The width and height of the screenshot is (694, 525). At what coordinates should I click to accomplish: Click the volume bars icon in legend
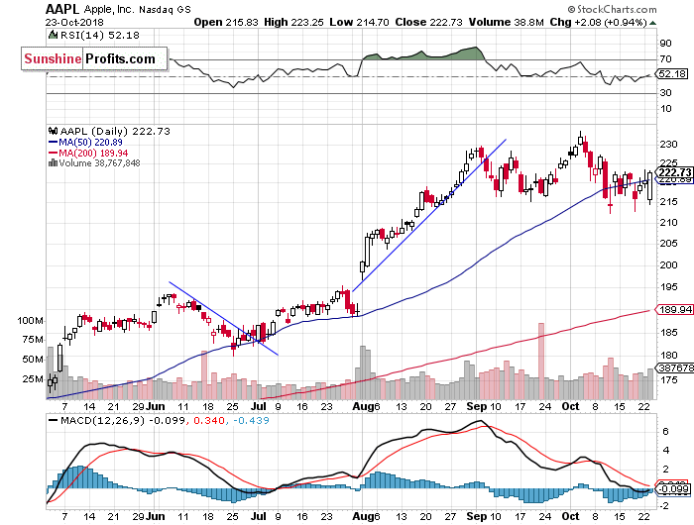click(54, 162)
